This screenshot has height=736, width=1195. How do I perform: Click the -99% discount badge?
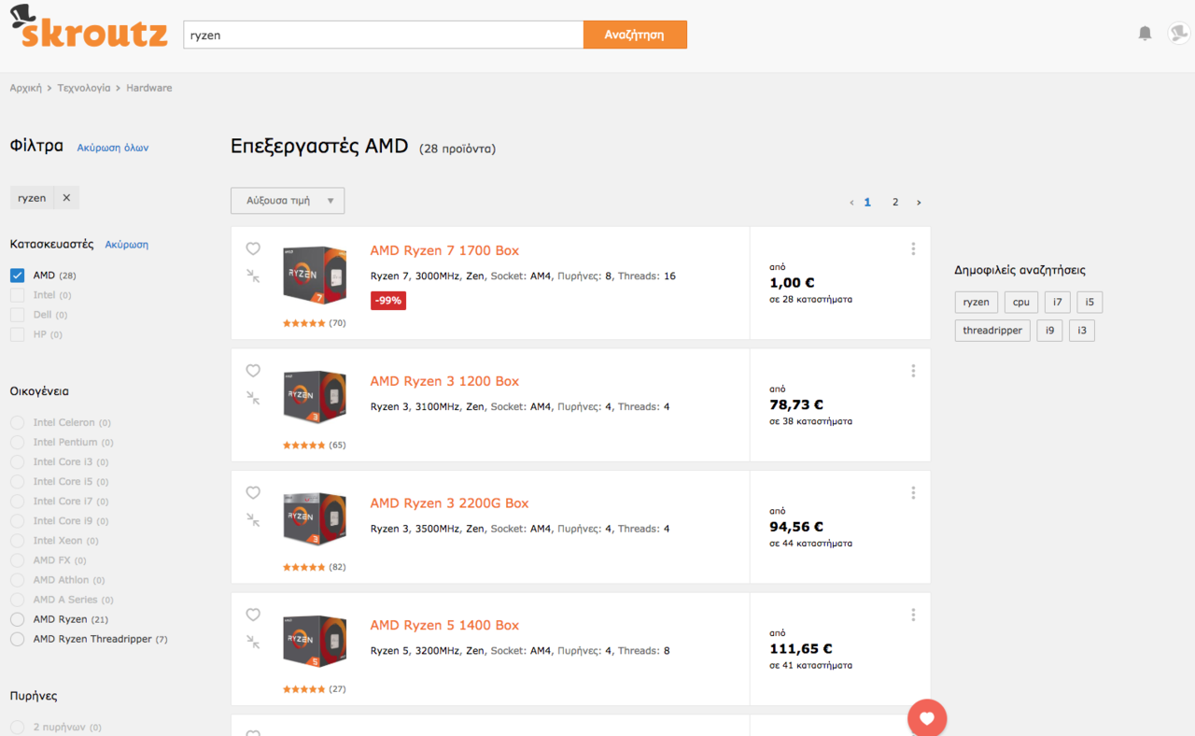click(x=388, y=301)
